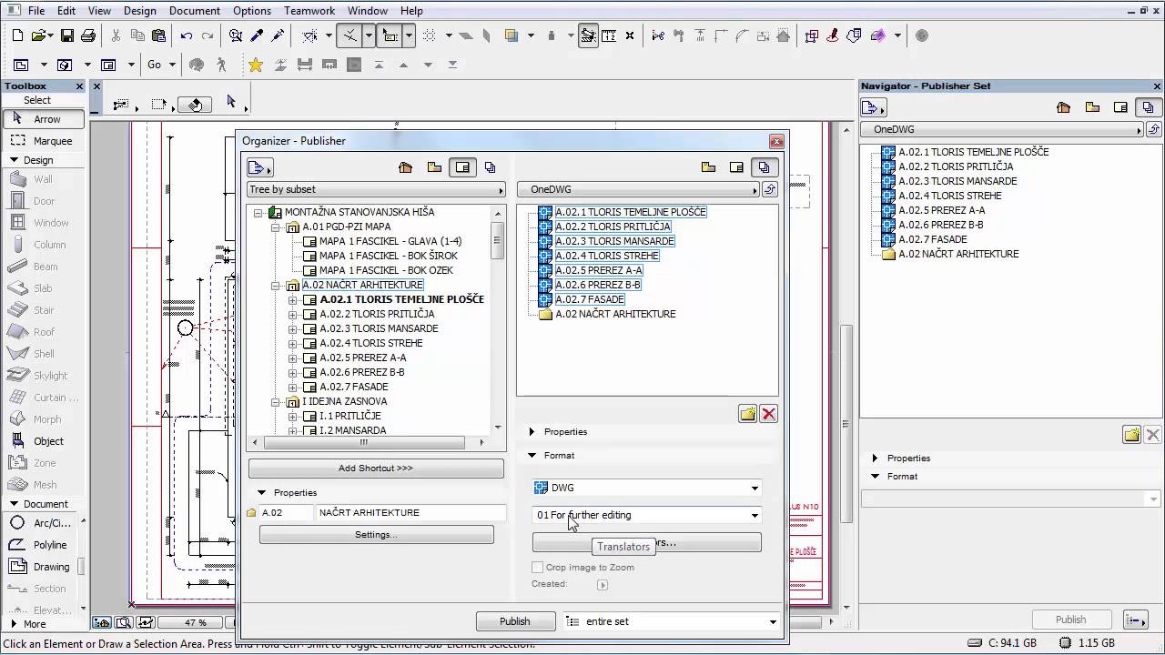Collapse the A.02 NAČRT ARHITEKTURE subset in layout tree
The height and width of the screenshot is (655, 1165).
pos(276,285)
